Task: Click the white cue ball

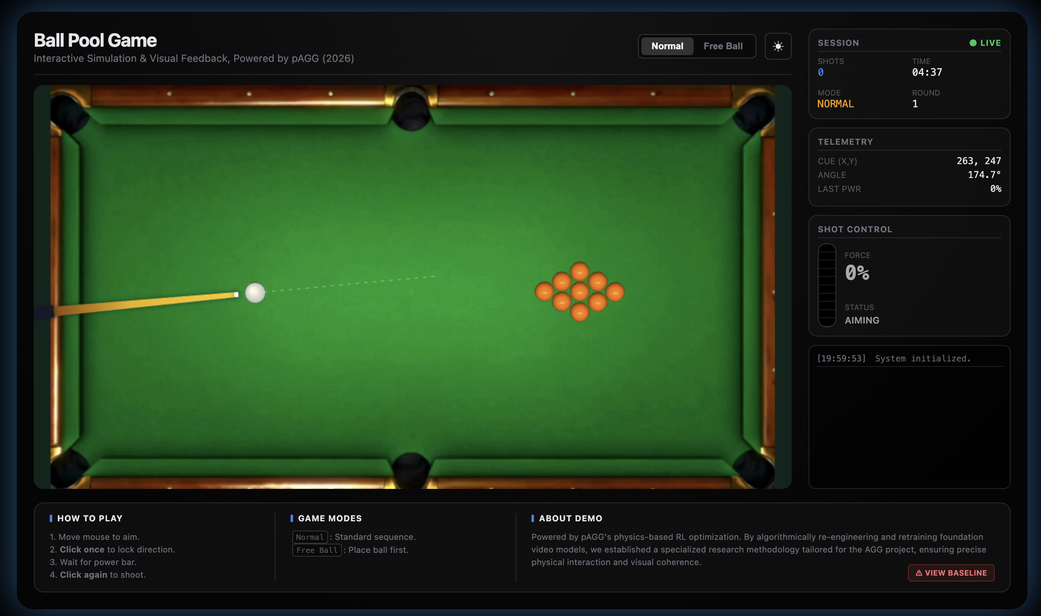Action: [x=255, y=292]
